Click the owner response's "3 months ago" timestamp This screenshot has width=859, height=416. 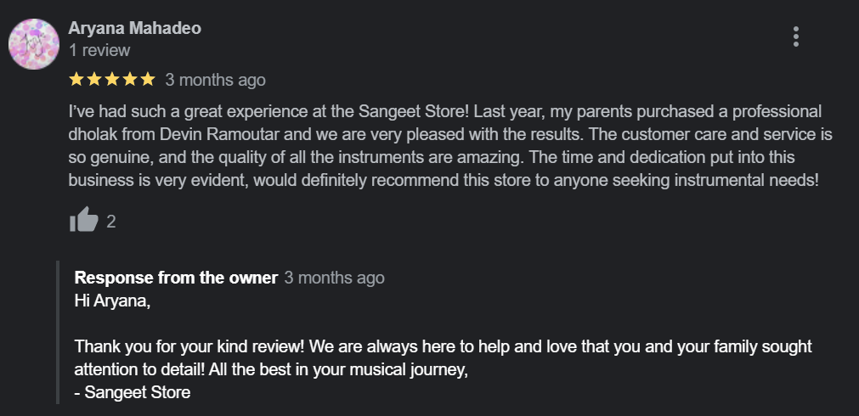click(x=334, y=278)
